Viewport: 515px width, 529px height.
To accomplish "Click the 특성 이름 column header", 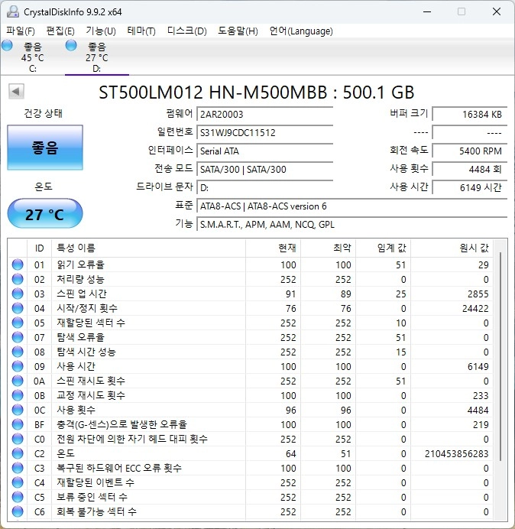I will click(x=148, y=248).
